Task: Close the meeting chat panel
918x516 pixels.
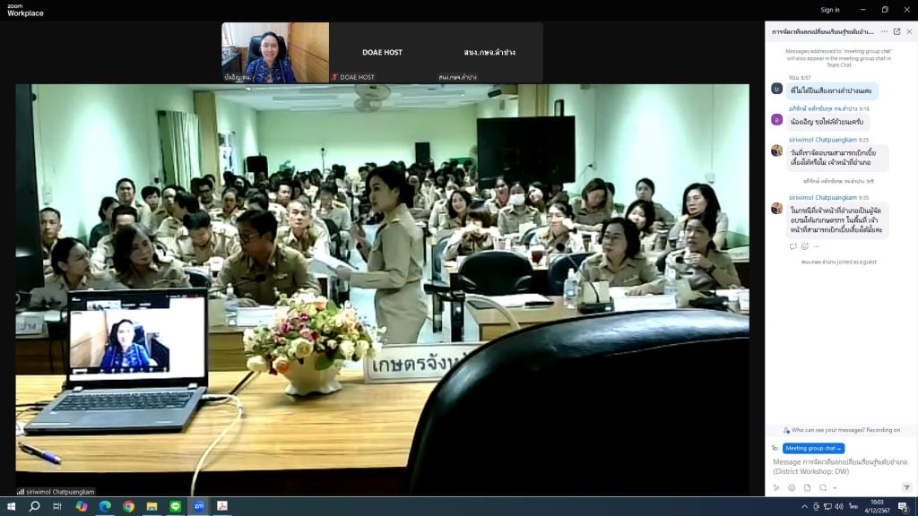Action: click(909, 31)
